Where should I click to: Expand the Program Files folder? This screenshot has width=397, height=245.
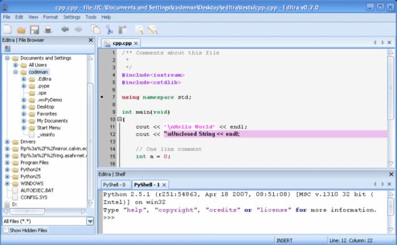point(7,163)
